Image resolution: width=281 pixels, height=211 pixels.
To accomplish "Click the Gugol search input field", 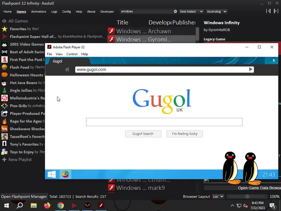I will click(164, 122).
